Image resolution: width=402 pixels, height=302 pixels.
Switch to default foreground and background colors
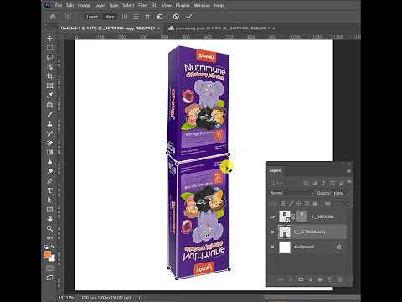(46, 247)
